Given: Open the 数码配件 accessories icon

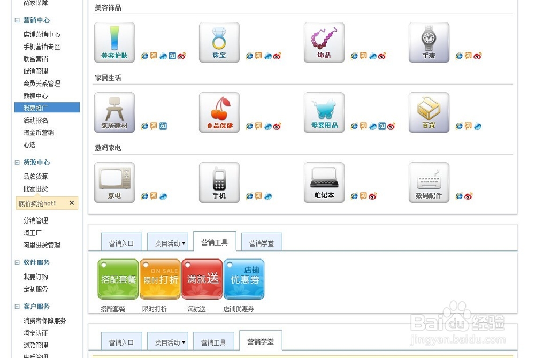Looking at the screenshot, I should click(429, 181).
